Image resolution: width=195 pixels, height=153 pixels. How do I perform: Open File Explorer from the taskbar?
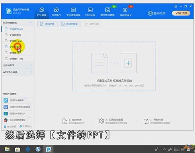[7, 149]
